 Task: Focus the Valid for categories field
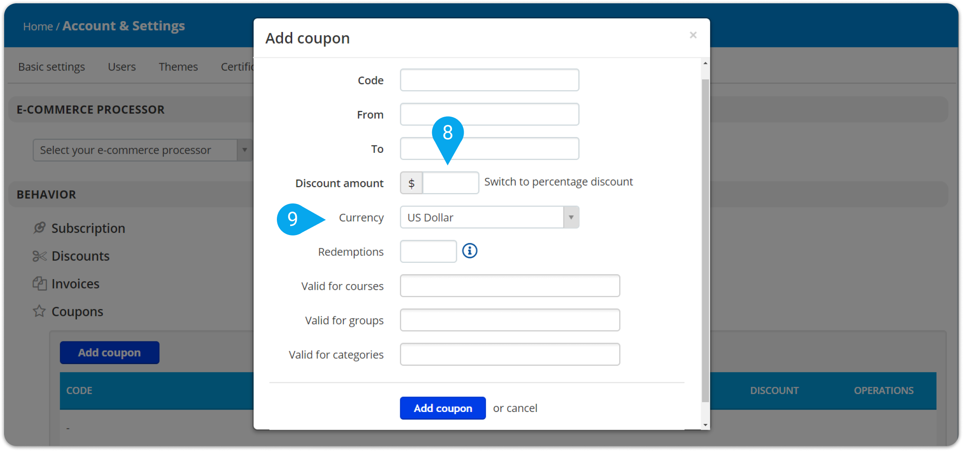point(510,354)
